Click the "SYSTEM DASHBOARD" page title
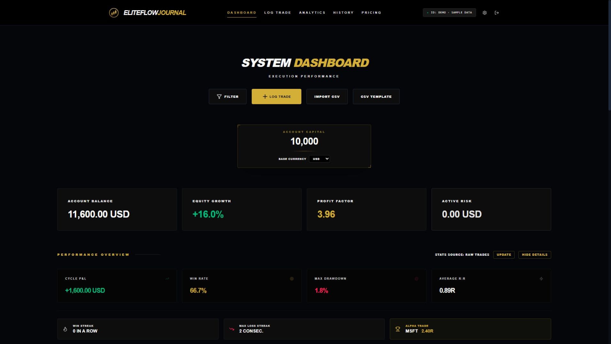The image size is (611, 344). [305, 63]
